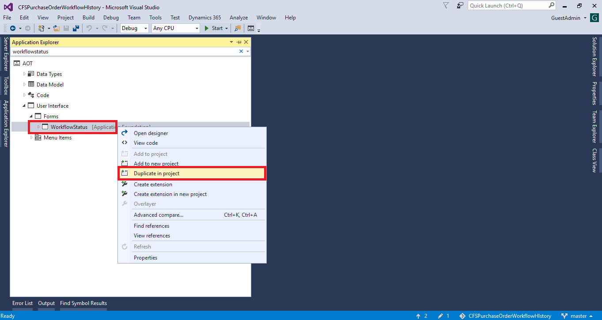This screenshot has width=602, height=320.
Task: Choose Find references in context menu
Action: click(x=192, y=226)
